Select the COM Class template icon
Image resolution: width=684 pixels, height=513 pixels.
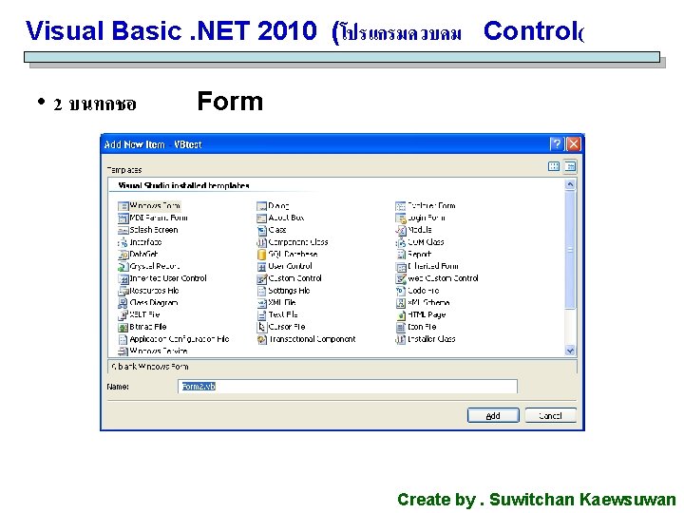[x=401, y=242]
